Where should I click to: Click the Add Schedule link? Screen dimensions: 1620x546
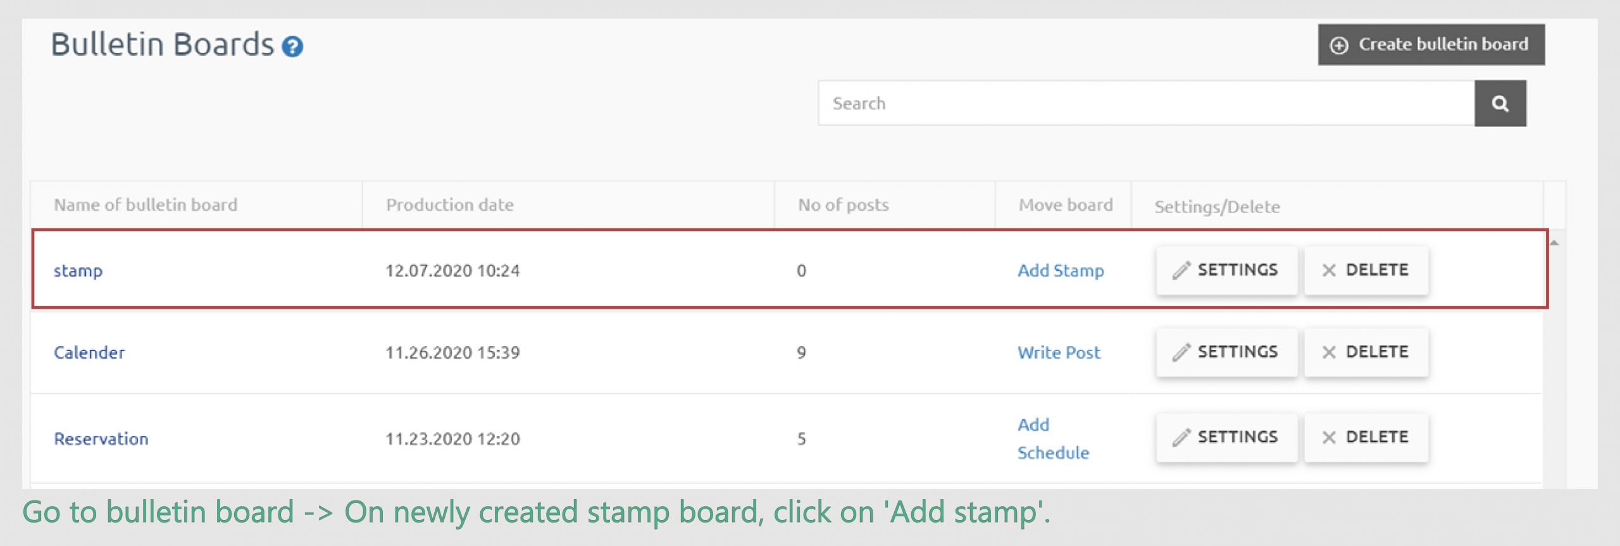(x=1053, y=438)
